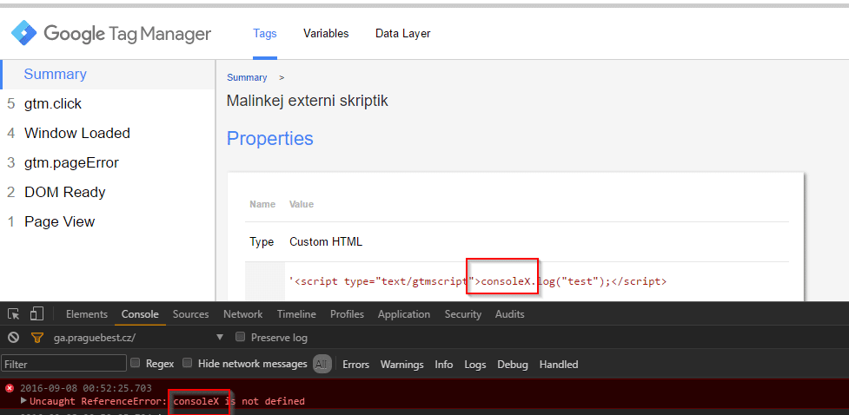Clear the console using the clear icon
Screen dimensions: 849x415
point(14,338)
